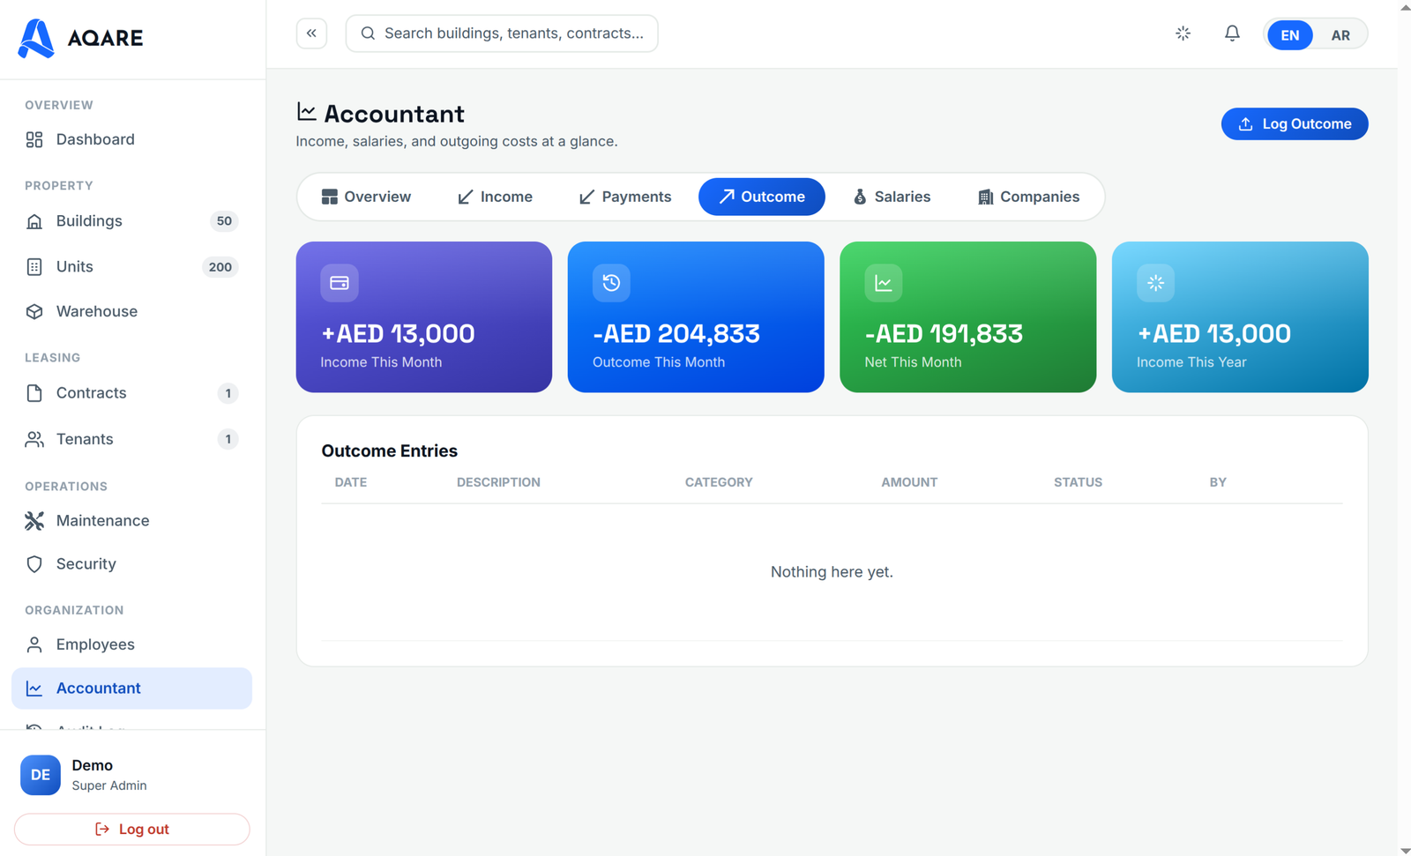Open notifications bell
The width and height of the screenshot is (1411, 856).
click(1232, 33)
